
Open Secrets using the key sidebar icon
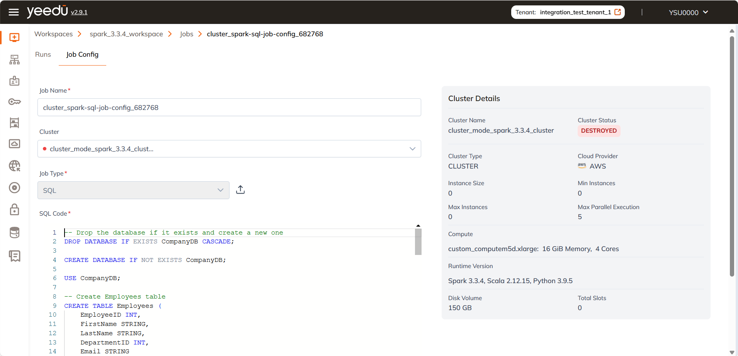pyautogui.click(x=14, y=101)
